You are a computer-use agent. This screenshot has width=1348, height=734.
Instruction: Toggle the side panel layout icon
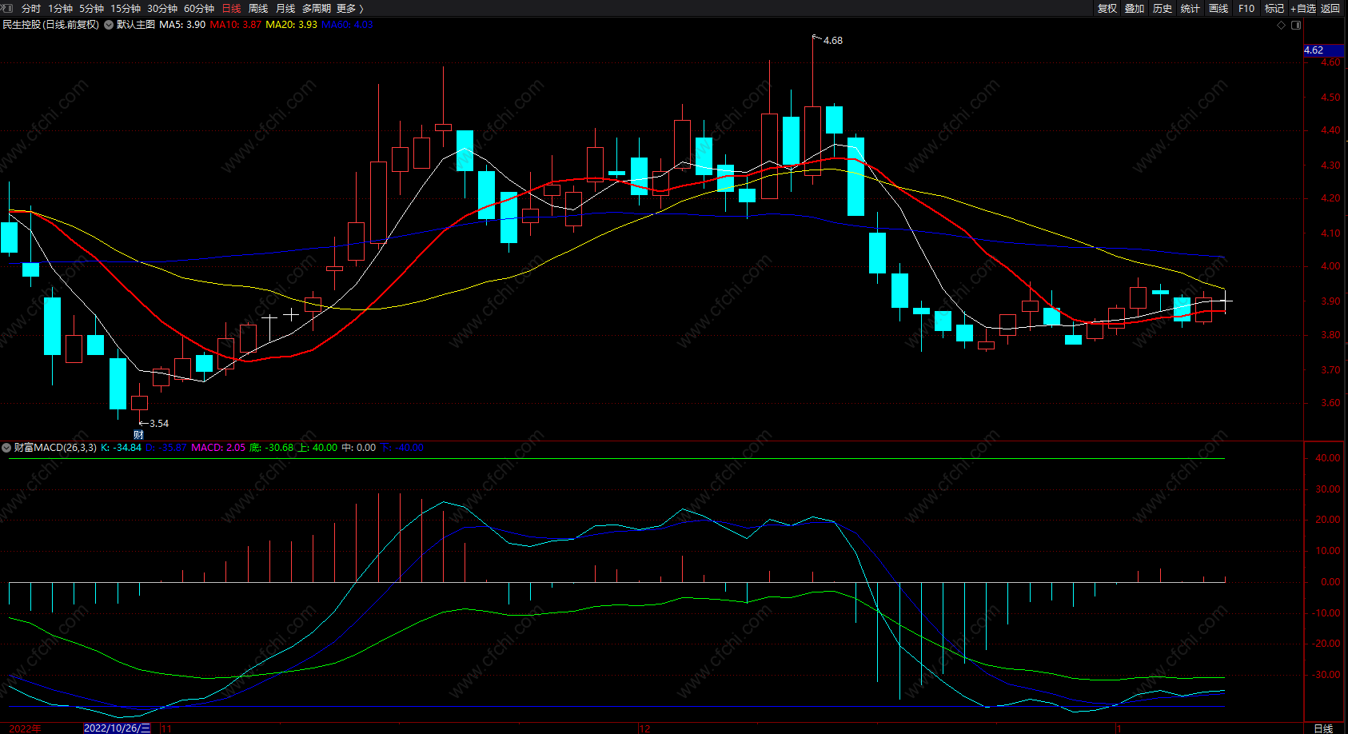pyautogui.click(x=1296, y=25)
